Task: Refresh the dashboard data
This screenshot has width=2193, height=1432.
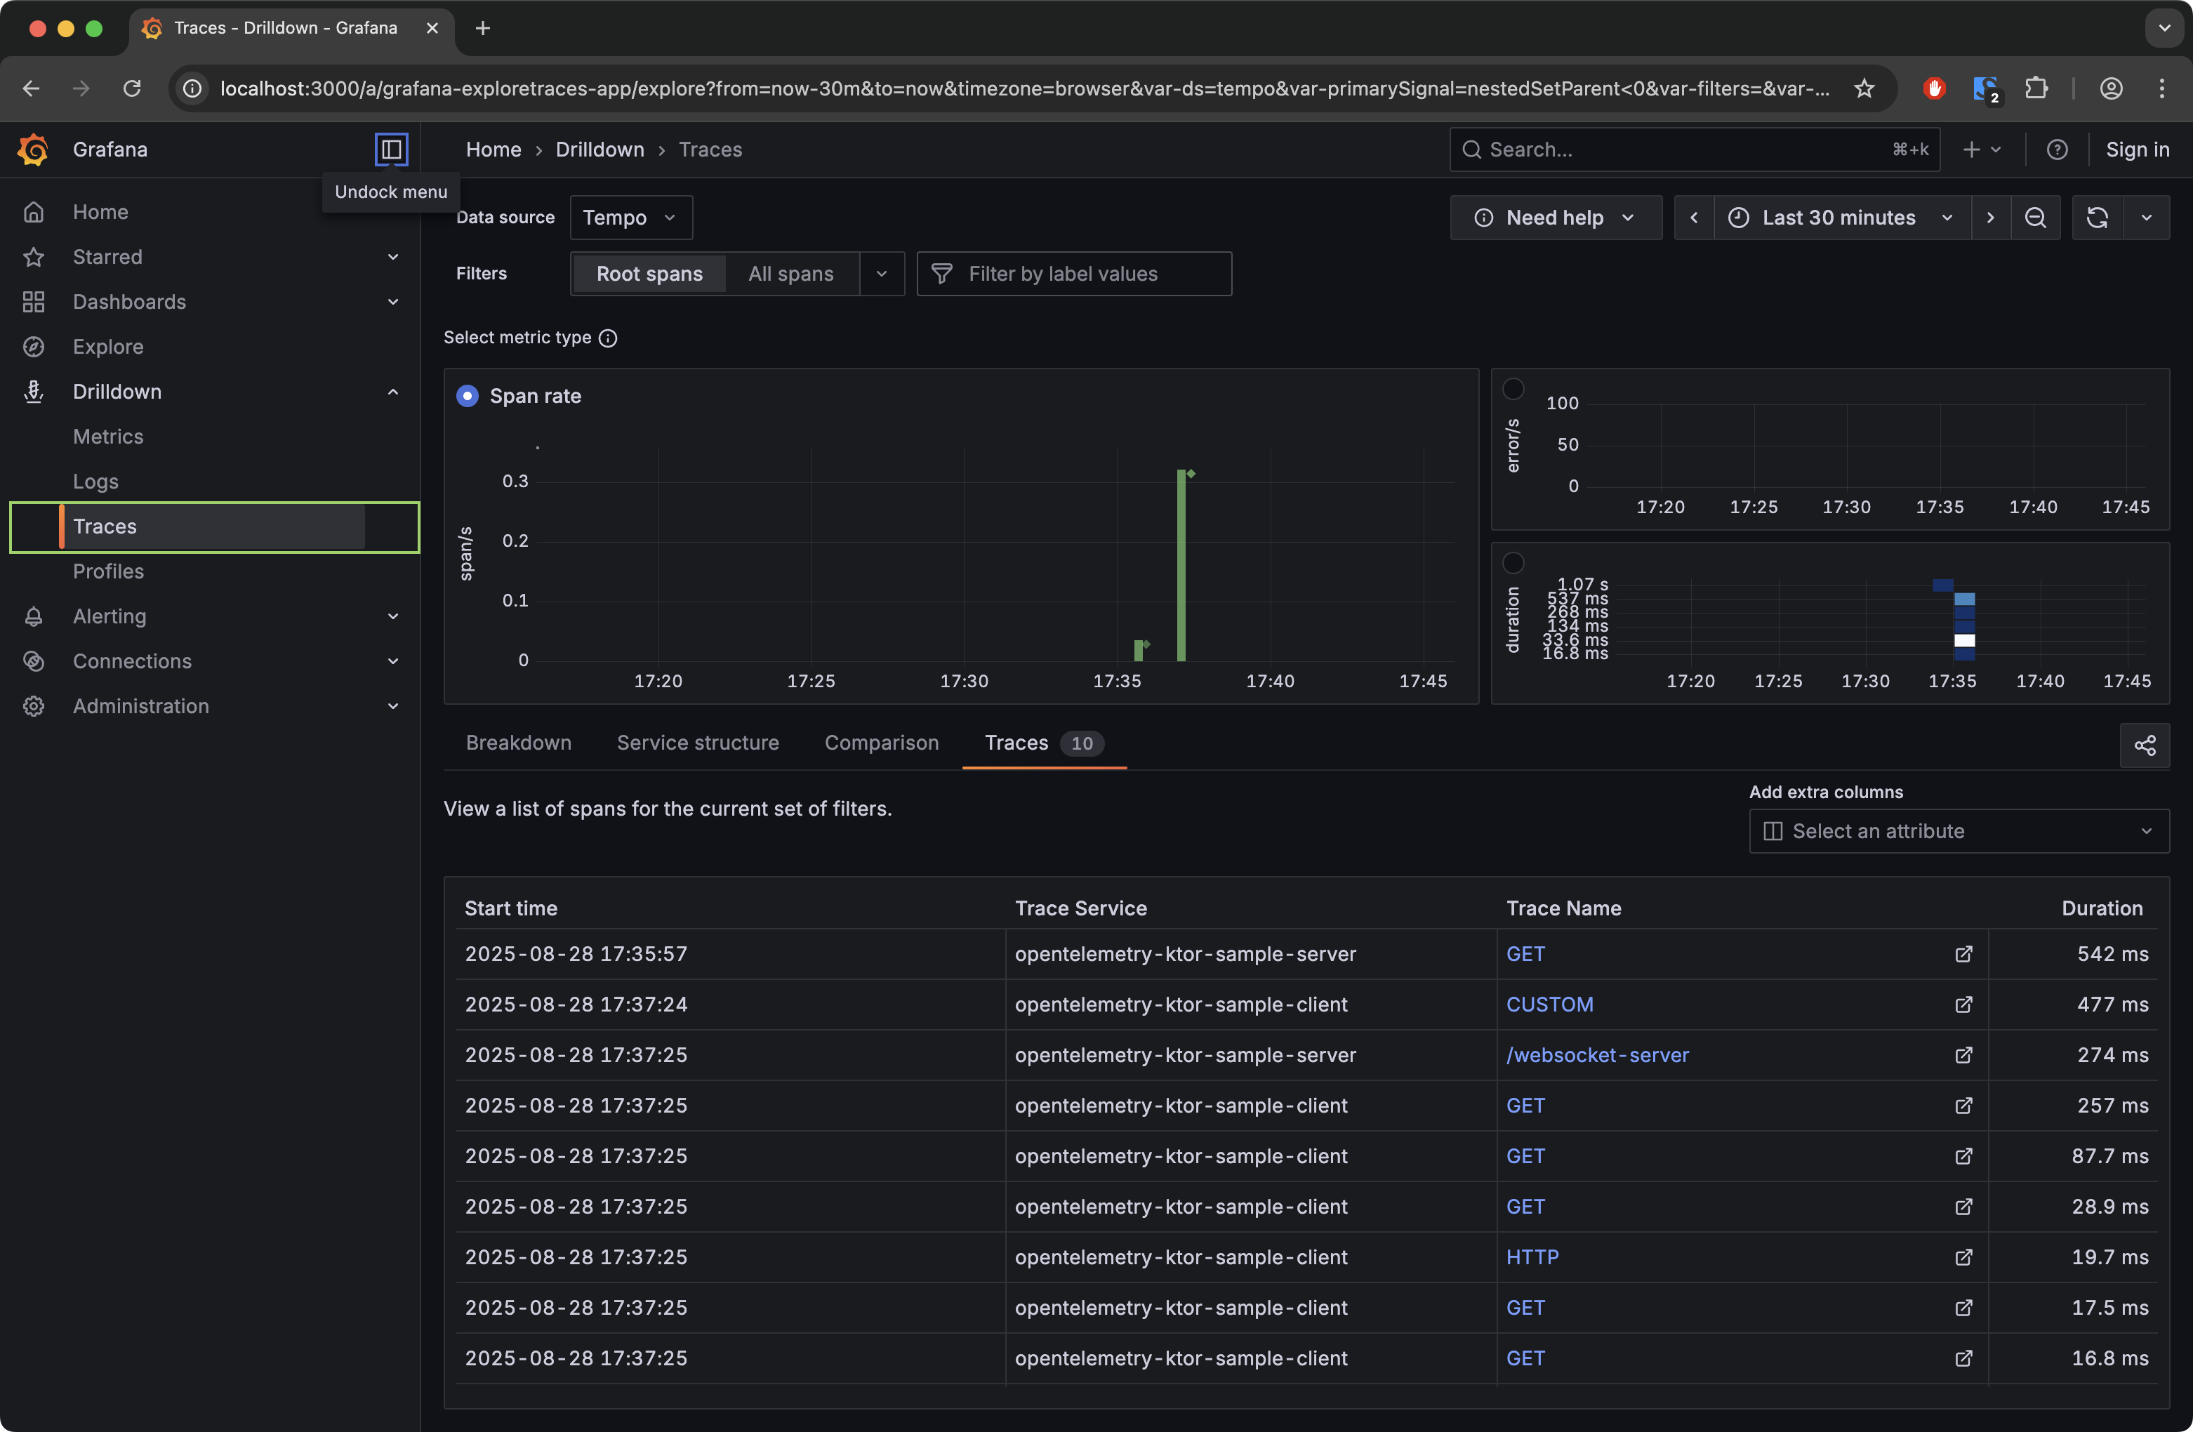Action: 2097,218
